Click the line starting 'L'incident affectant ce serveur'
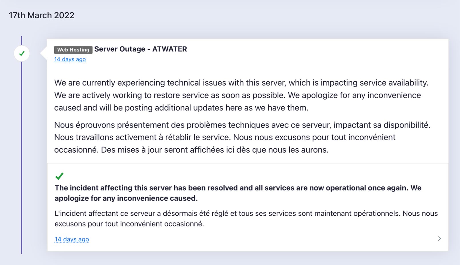 (246, 213)
